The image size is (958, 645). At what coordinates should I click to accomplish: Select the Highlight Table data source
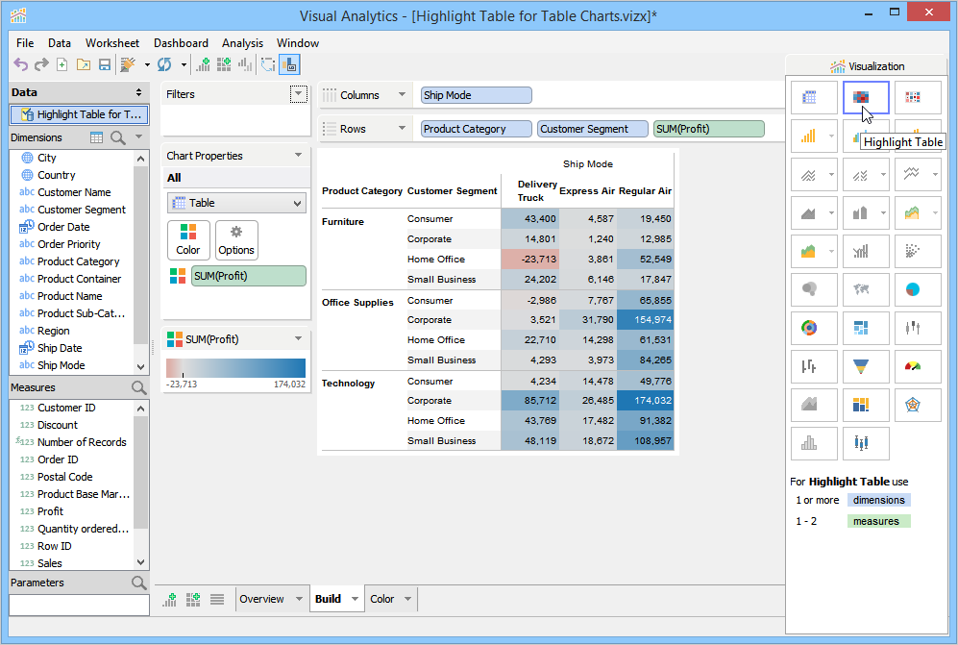tap(79, 114)
